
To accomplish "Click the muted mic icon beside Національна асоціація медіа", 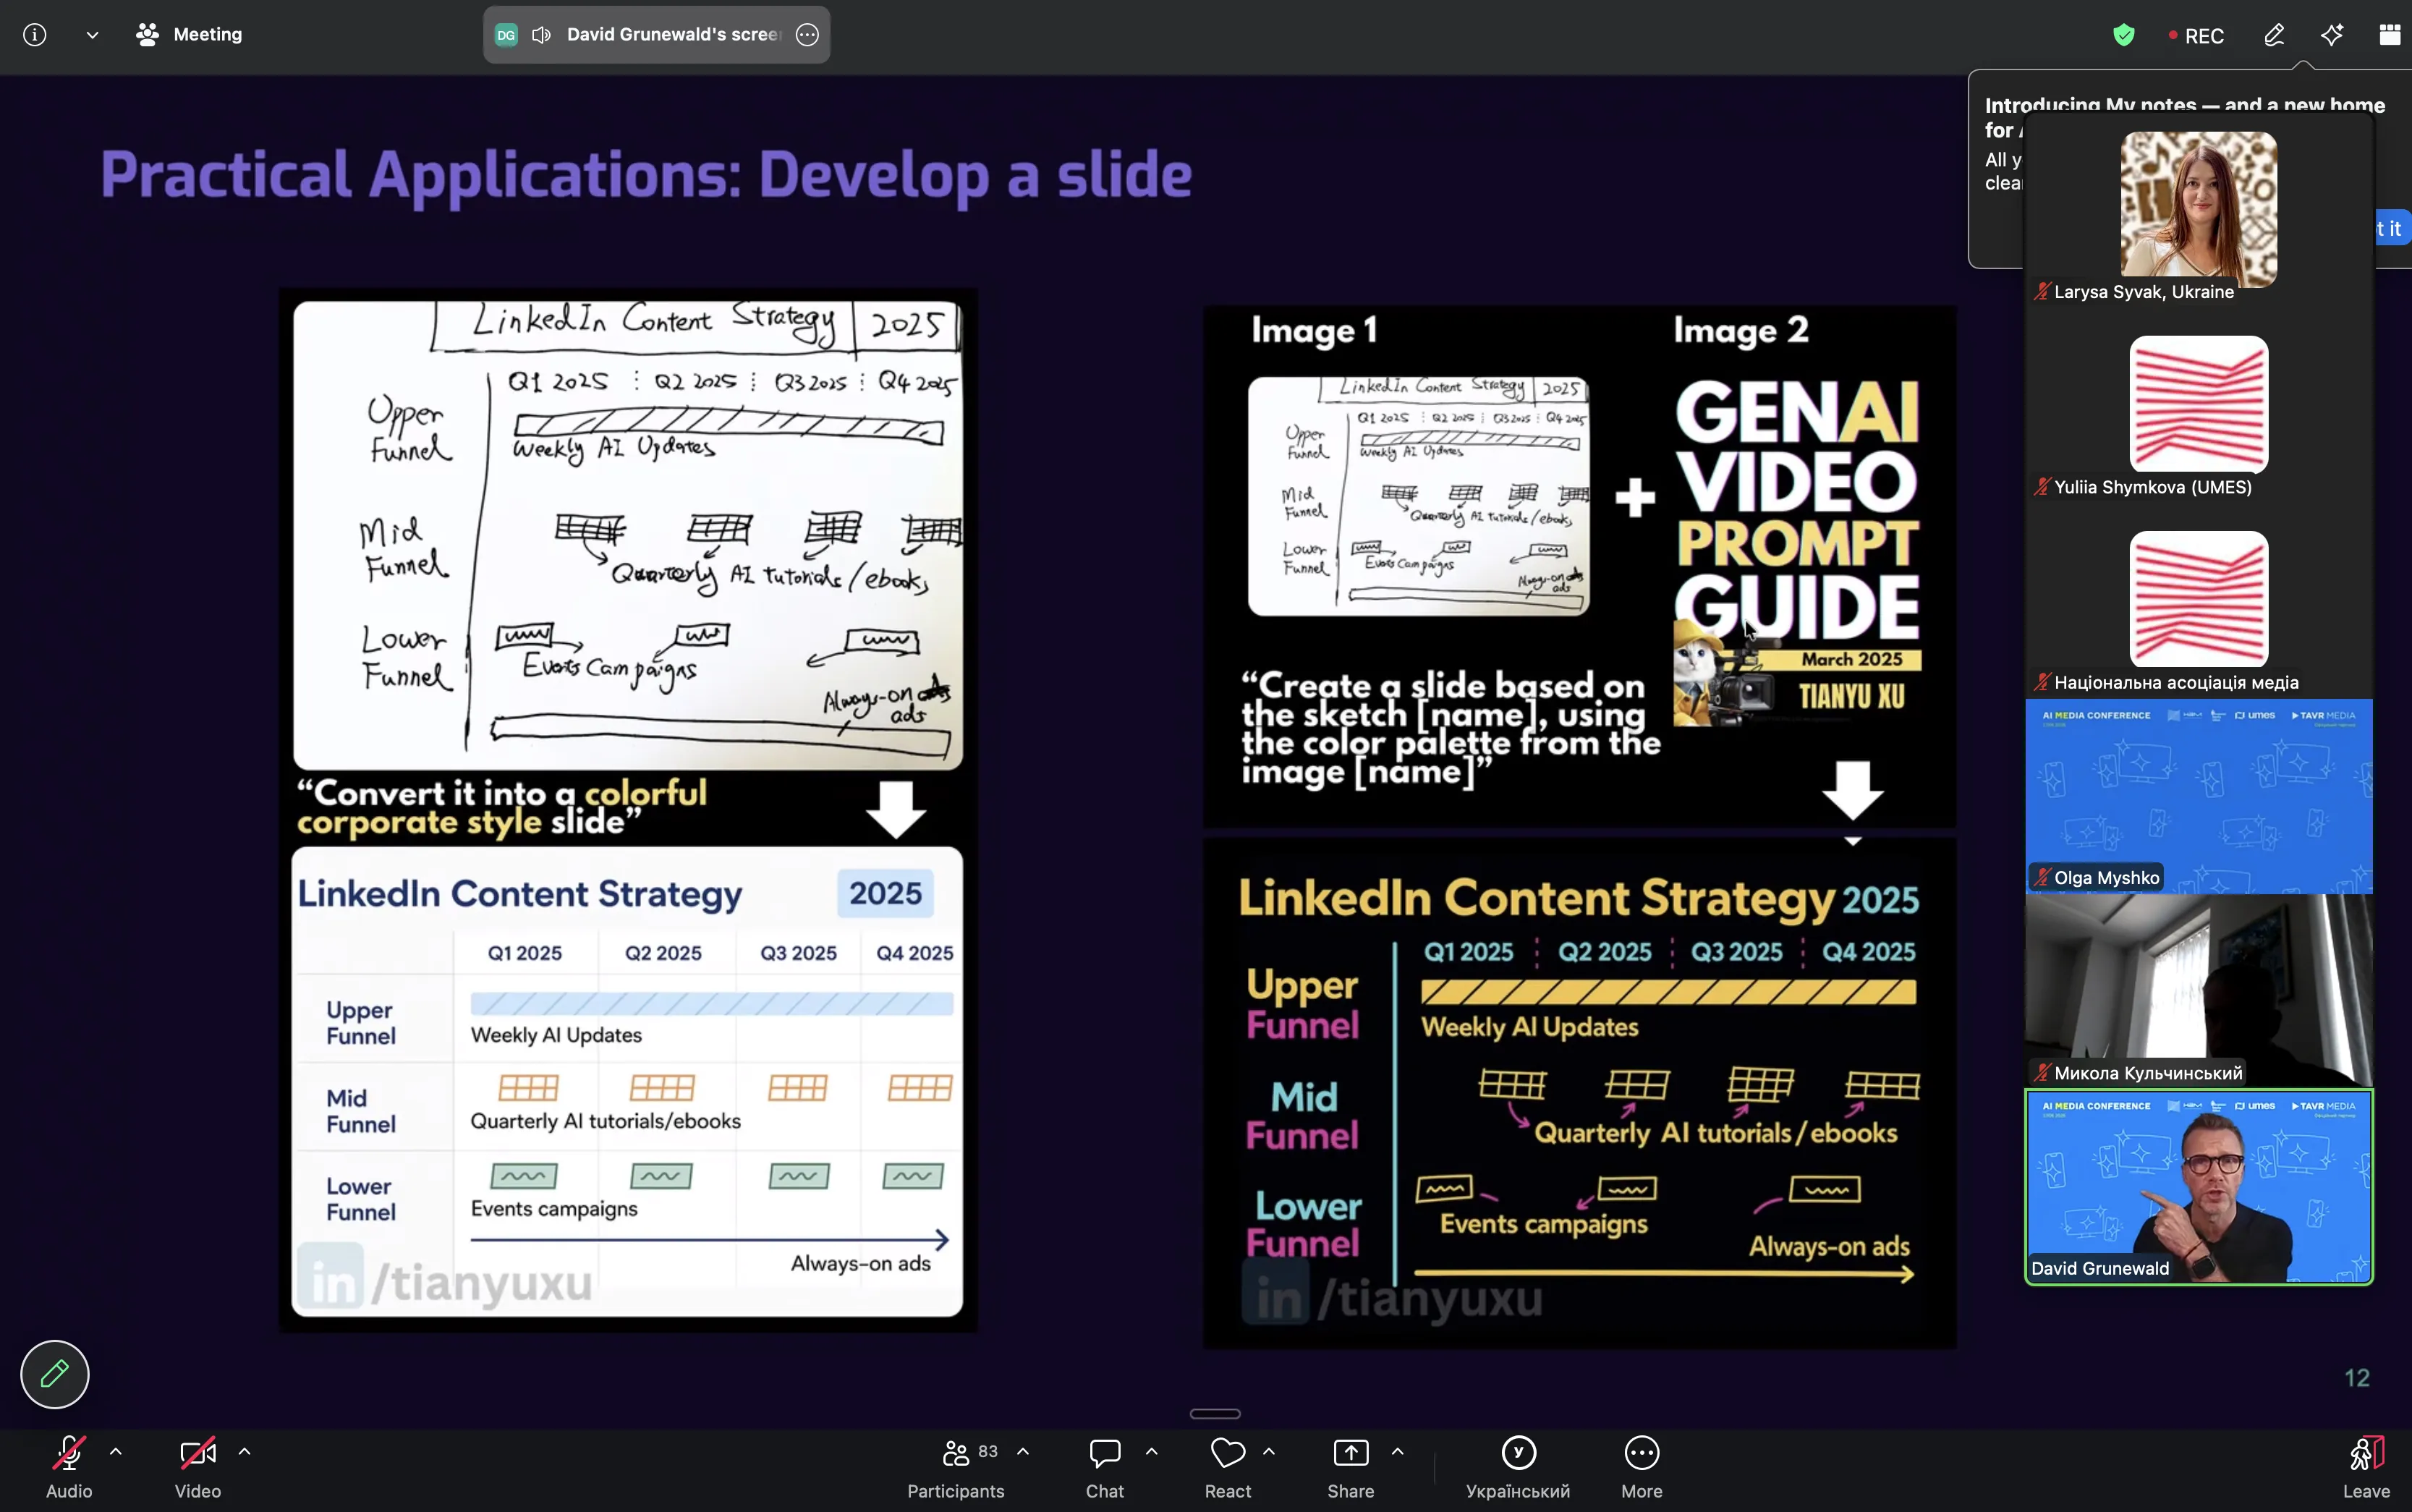I will (x=2042, y=682).
